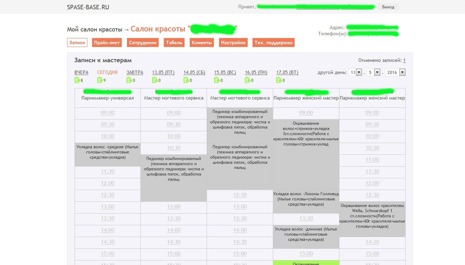Open the Укладка волос -длинная appointment
465x265 pixels.
coord(306,237)
